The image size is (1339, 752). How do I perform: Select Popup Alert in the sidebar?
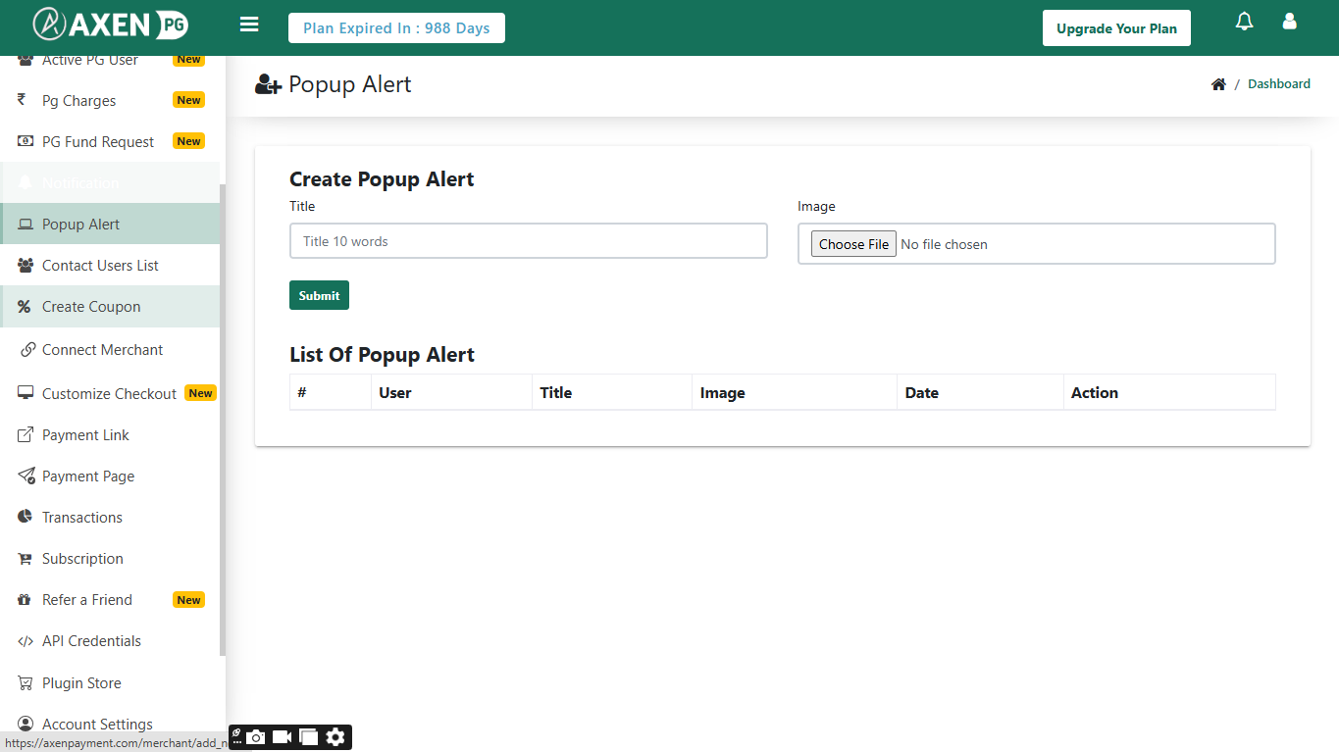[110, 224]
